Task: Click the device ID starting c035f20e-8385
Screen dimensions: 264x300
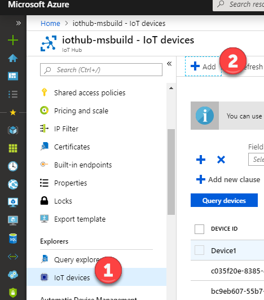Action: [237, 271]
